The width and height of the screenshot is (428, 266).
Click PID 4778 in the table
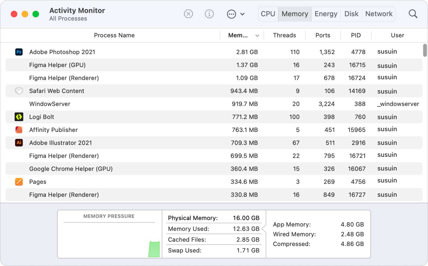point(358,52)
